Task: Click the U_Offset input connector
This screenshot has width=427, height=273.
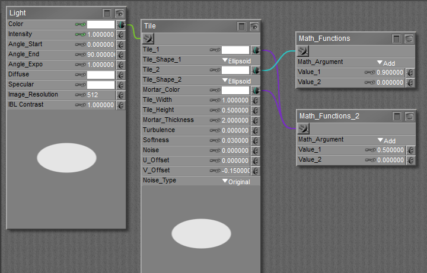Action: [x=256, y=161]
